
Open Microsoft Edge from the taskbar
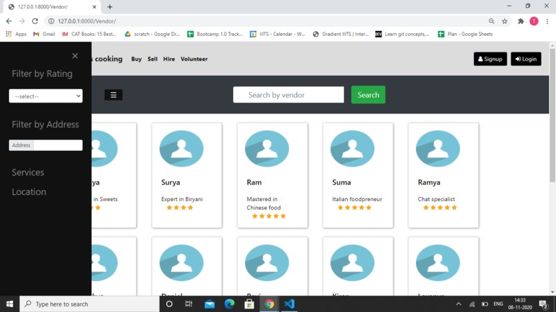230,304
